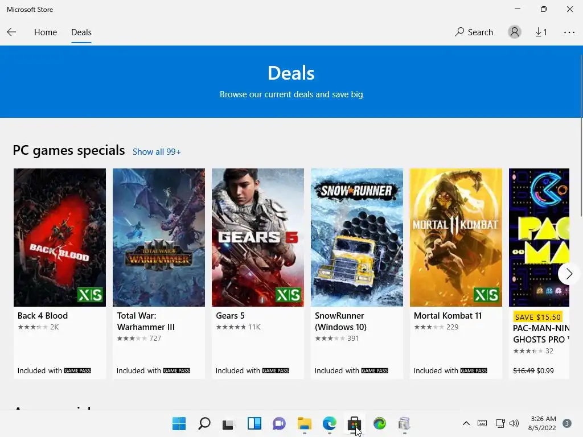583x437 pixels.
Task: Click the SnowRunner (Windows 10) title
Action: coord(340,321)
